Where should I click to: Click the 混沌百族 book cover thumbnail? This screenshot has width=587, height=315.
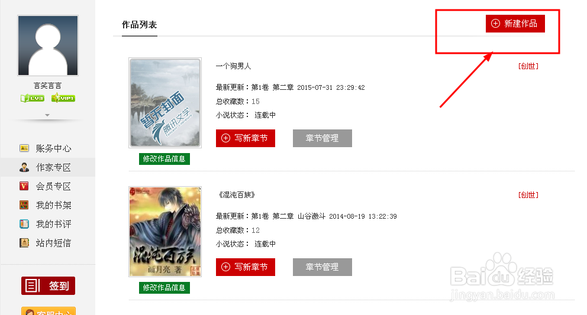(165, 232)
